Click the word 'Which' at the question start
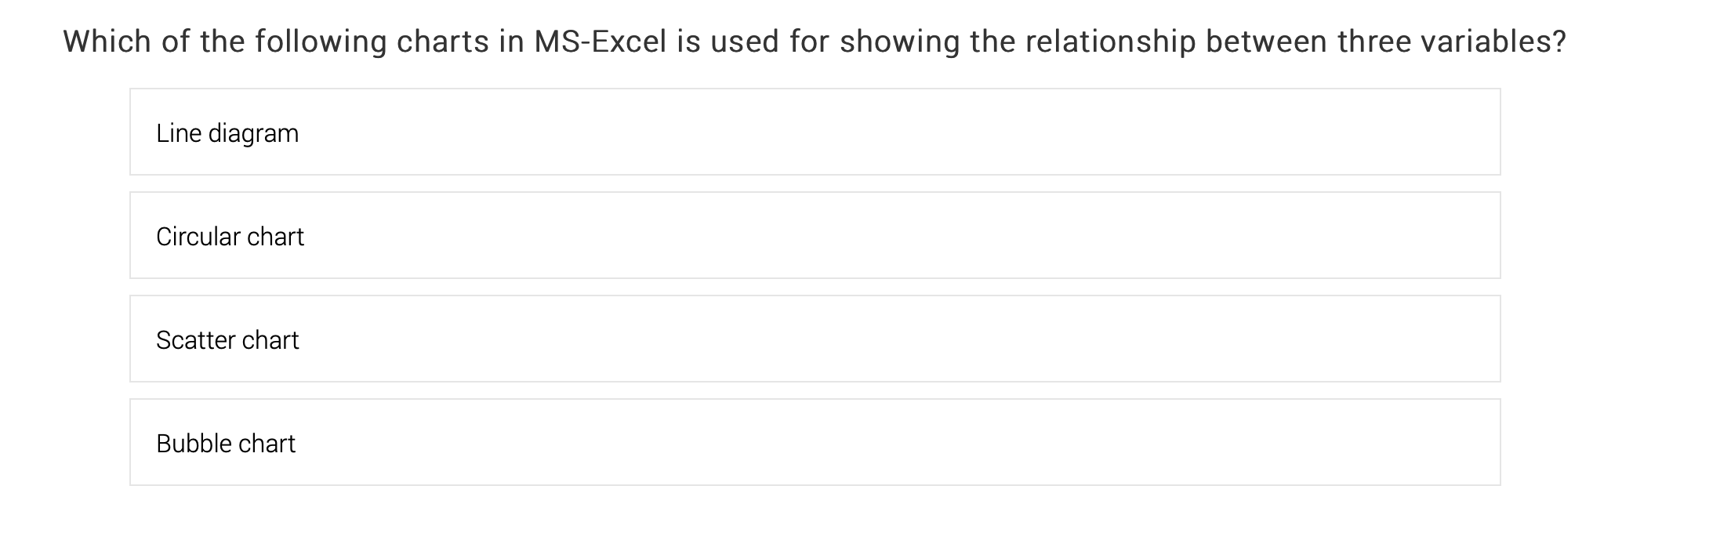This screenshot has width=1720, height=533. [x=107, y=42]
